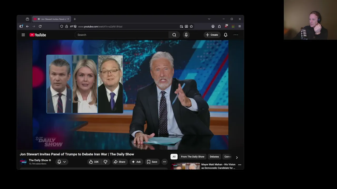This screenshot has width=337, height=189.
Task: Open the red extension with 74 badge
Action: pyautogui.click(x=226, y=26)
